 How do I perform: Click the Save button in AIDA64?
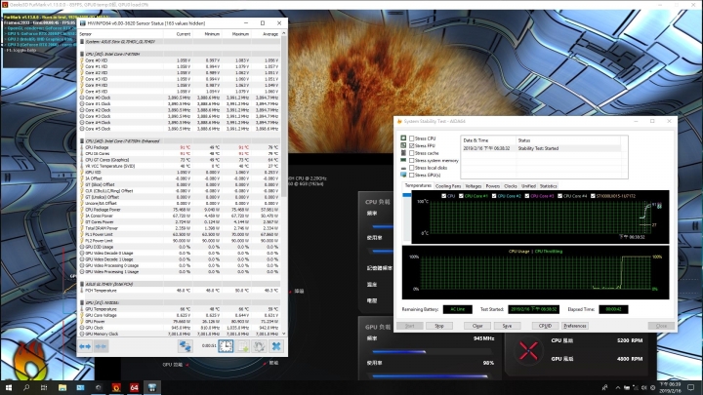coord(507,326)
